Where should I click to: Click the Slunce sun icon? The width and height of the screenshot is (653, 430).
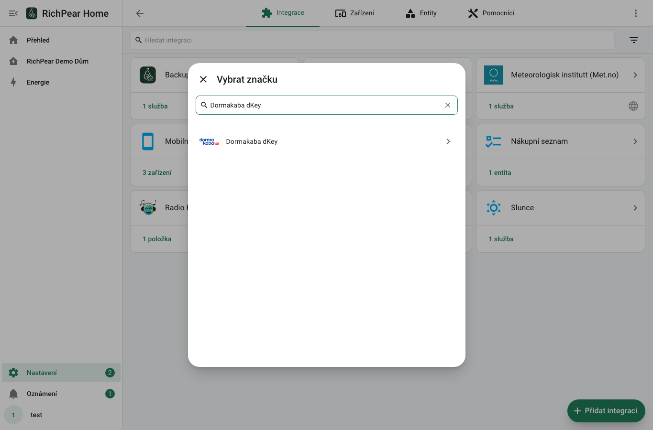pyautogui.click(x=494, y=208)
